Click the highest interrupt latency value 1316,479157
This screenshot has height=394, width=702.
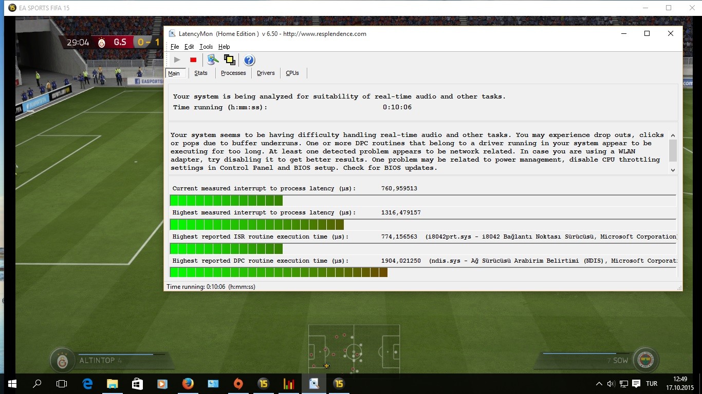coord(401,212)
